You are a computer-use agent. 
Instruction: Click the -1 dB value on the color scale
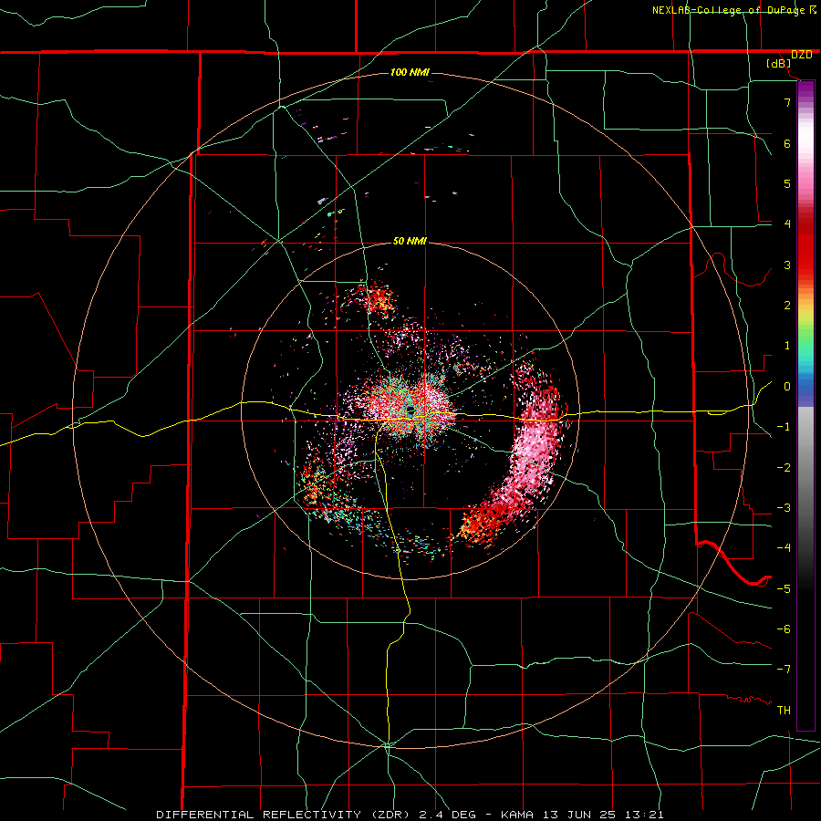(x=784, y=427)
